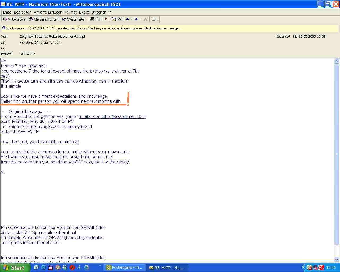Image resolution: width=340 pixels, height=272 pixels.
Task: Click the Antworten (Reply) toolbar button
Action: [14, 19]
